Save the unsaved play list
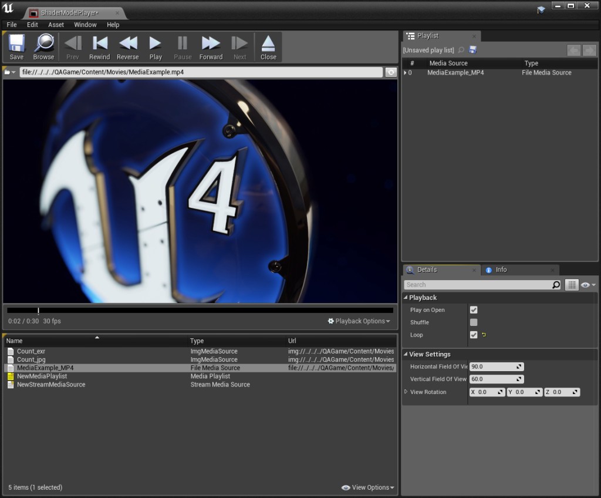The width and height of the screenshot is (601, 498). (472, 50)
